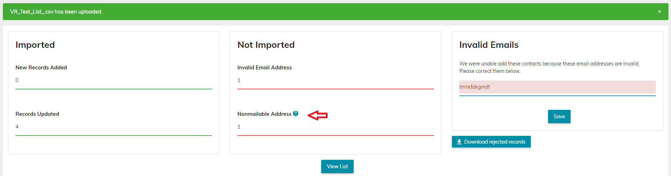Click into the invalid email field containing tmhkfdkgmdf
Screen dimensions: 671x176
[557, 87]
